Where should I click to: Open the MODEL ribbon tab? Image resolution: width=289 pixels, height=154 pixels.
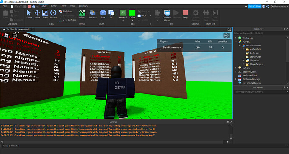coord(54,6)
